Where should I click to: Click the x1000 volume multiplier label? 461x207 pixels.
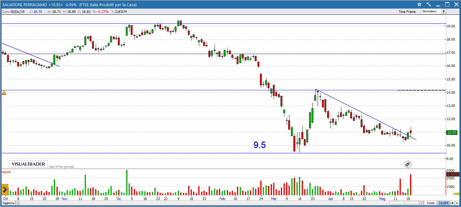point(456,194)
